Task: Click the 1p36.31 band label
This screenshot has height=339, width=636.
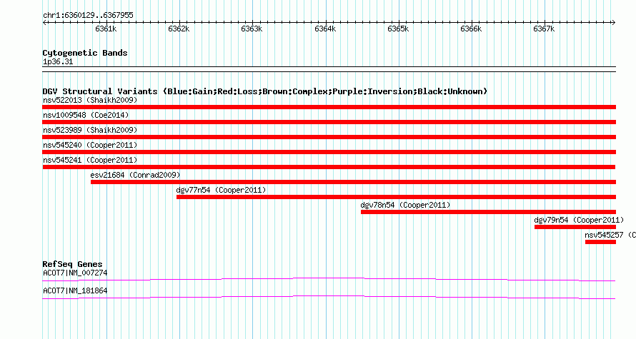Action: click(x=58, y=62)
